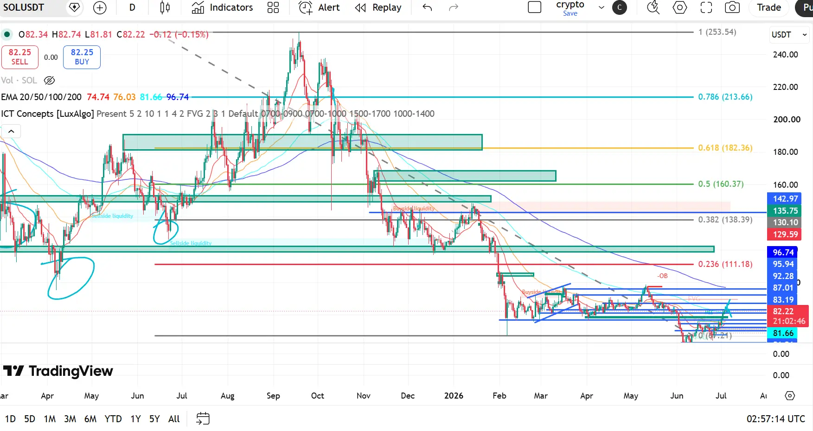Open the Indicators menu
Viewport: 813px width, 431px height.
click(223, 7)
